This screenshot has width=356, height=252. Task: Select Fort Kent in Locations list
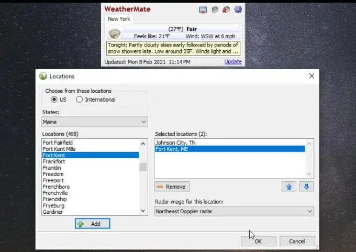pyautogui.click(x=91, y=155)
